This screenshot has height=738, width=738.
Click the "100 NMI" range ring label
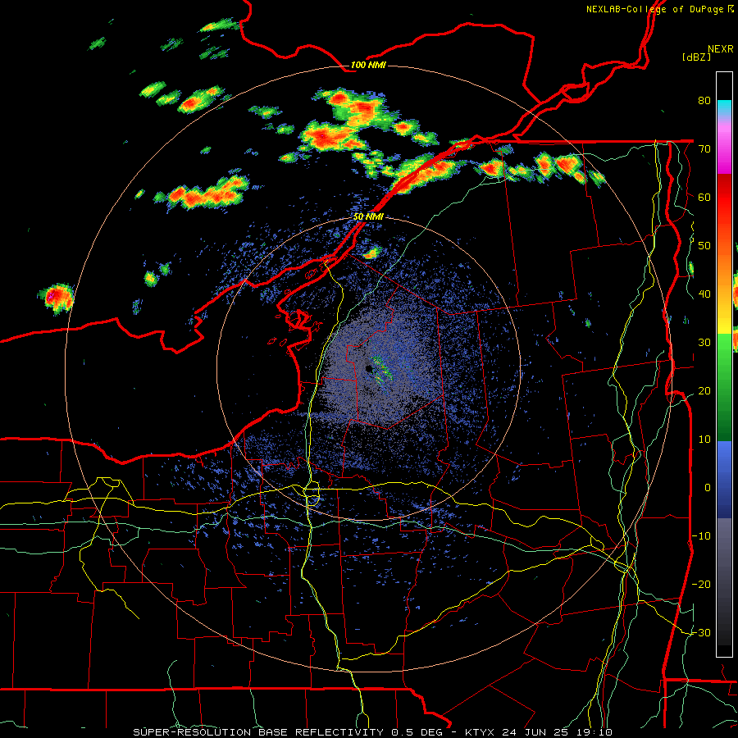[368, 65]
